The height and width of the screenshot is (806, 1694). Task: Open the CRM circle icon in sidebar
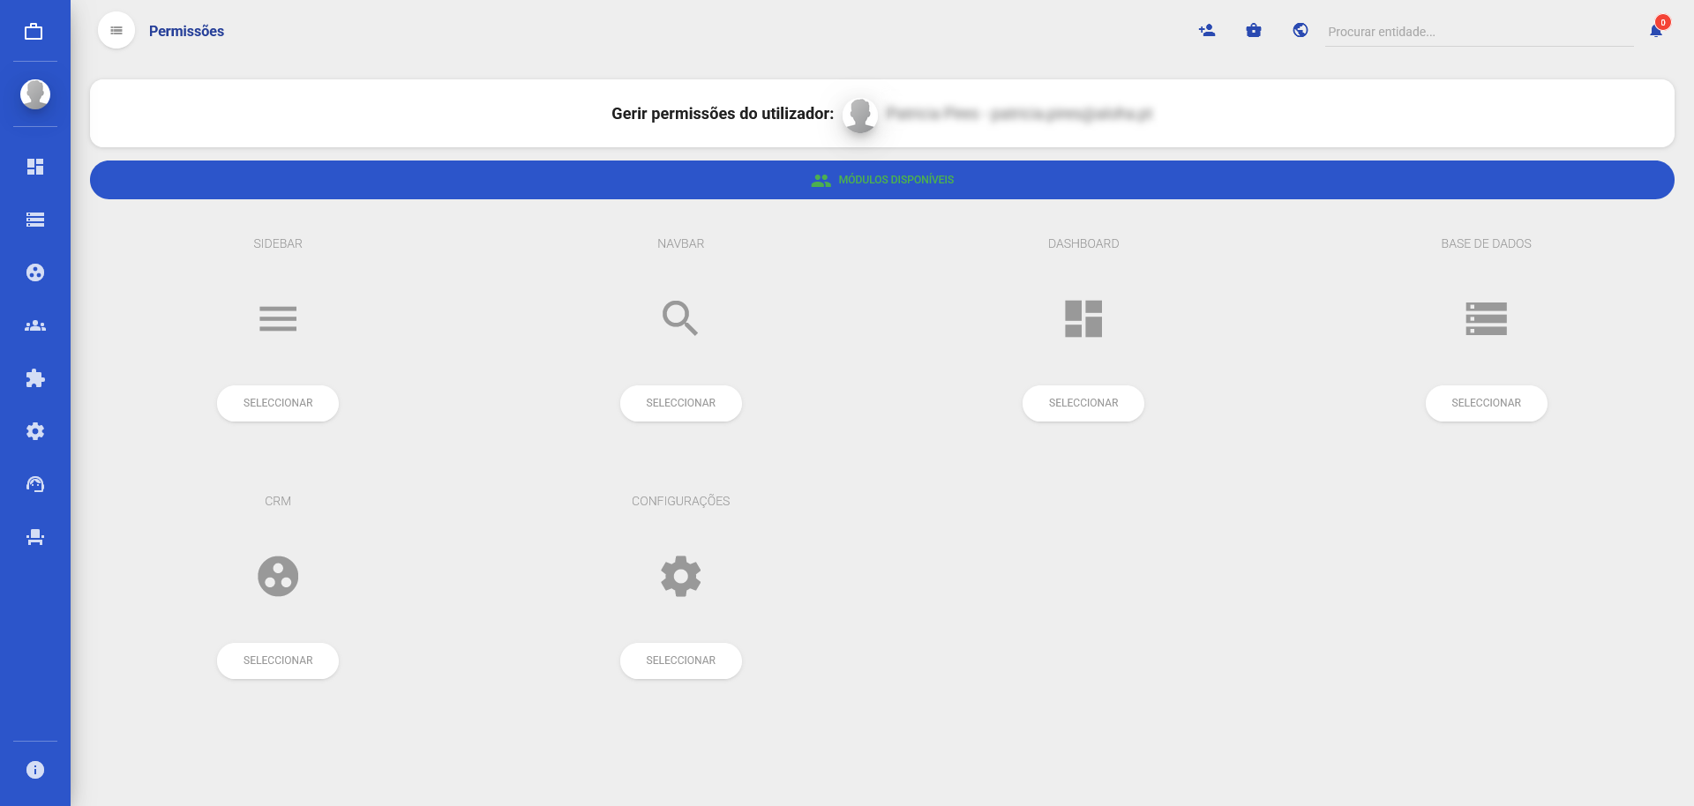tap(35, 272)
